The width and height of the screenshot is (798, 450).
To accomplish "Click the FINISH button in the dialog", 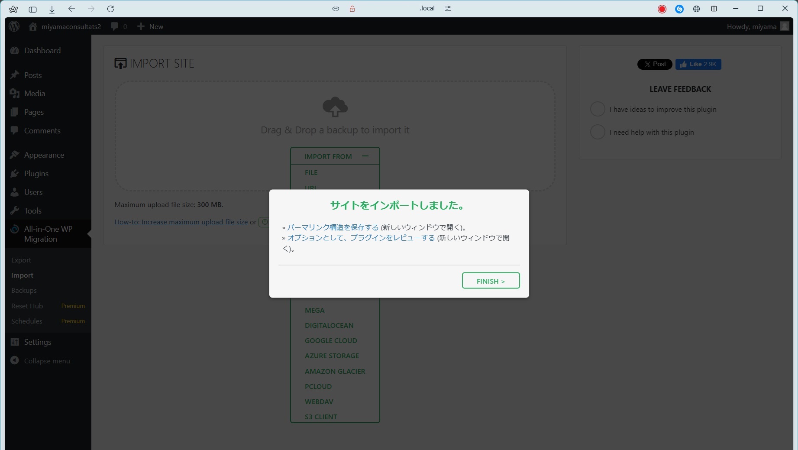I will pyautogui.click(x=491, y=281).
